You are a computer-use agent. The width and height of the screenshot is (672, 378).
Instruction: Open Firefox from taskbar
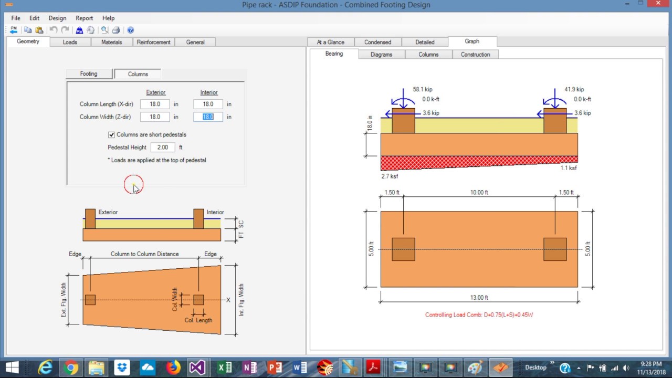pyautogui.click(x=173, y=367)
